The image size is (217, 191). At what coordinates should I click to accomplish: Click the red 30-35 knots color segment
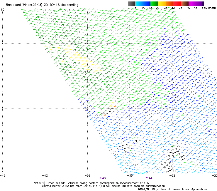[177, 4]
